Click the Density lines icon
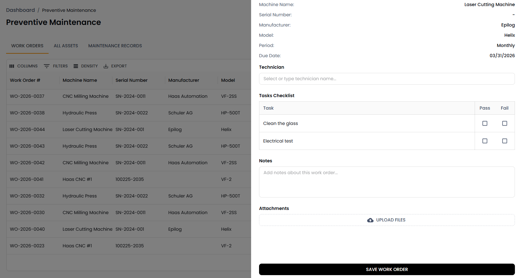Viewport: 521px width, 278px height. [x=76, y=66]
